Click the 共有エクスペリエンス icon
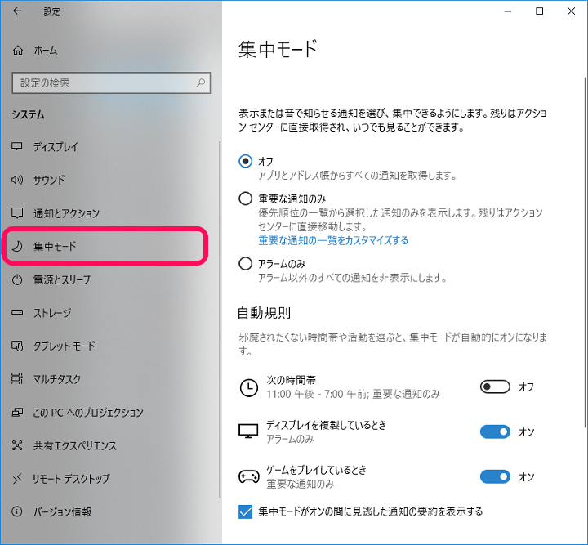This screenshot has width=588, height=545. point(17,445)
